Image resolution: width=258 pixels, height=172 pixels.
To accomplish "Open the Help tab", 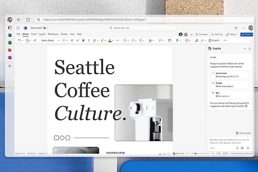I will coord(79,34).
